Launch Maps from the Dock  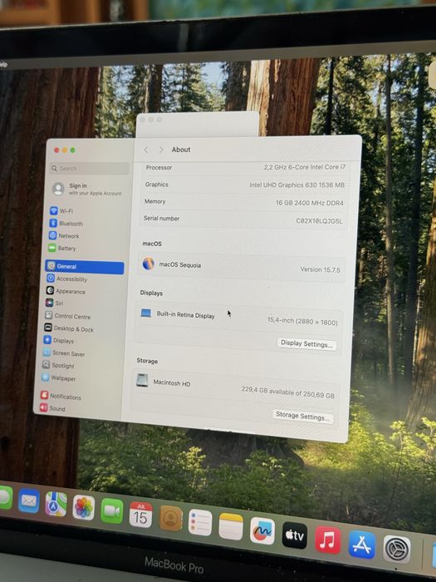[x=56, y=504]
